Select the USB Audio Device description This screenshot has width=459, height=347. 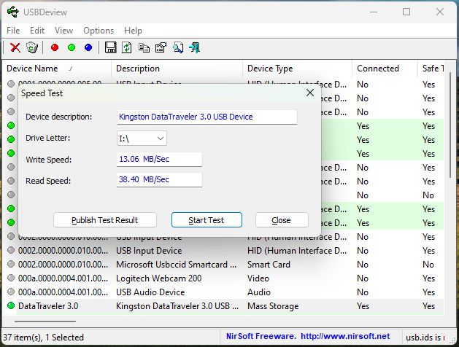[150, 292]
